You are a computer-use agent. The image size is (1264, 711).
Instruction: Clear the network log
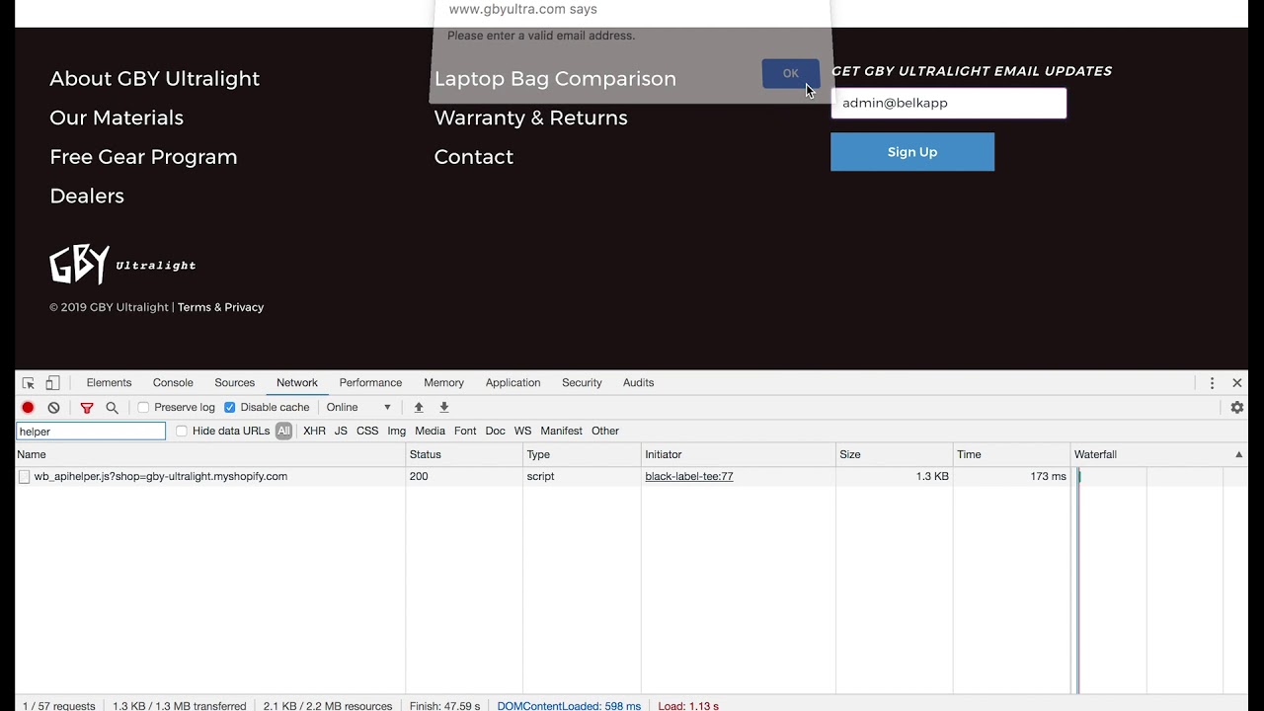pyautogui.click(x=53, y=407)
